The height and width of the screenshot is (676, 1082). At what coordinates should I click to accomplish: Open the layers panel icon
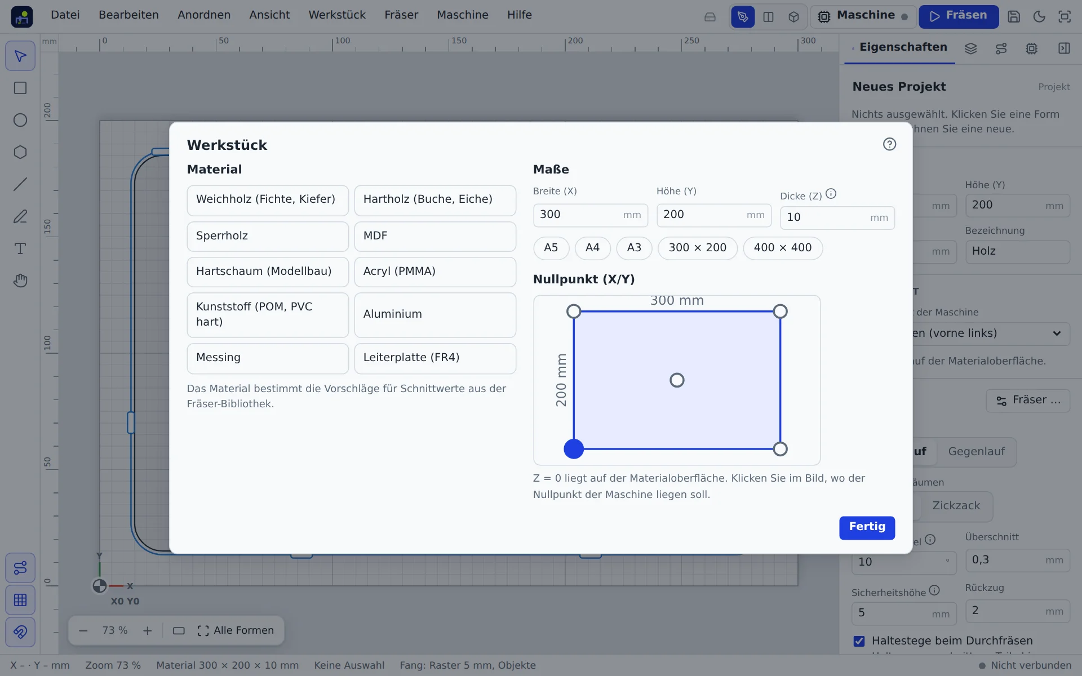(x=970, y=48)
